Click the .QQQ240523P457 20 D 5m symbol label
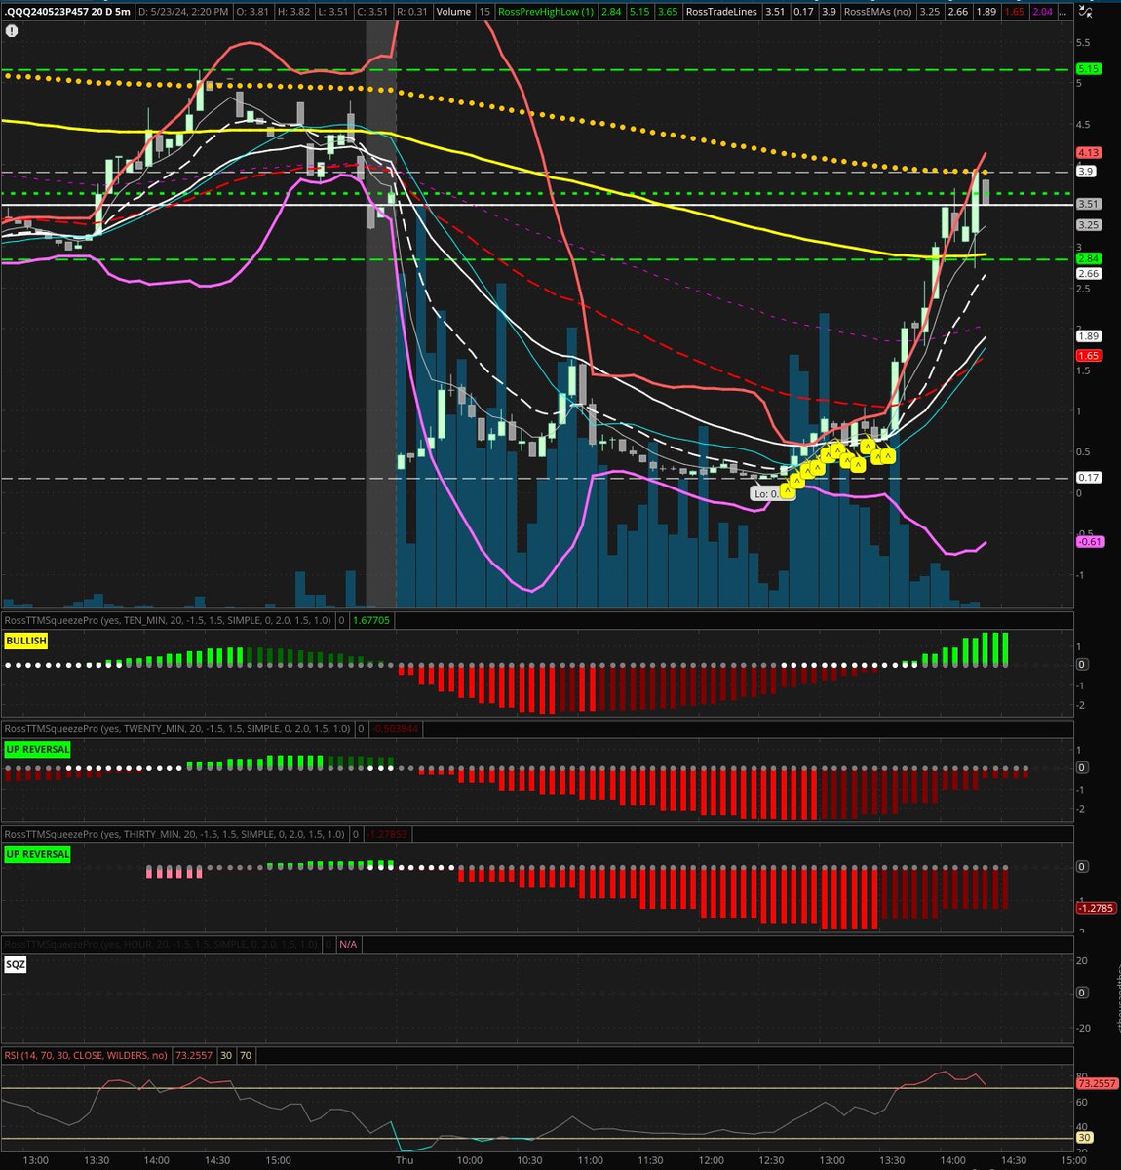Viewport: 1121px width, 1170px height. click(67, 12)
